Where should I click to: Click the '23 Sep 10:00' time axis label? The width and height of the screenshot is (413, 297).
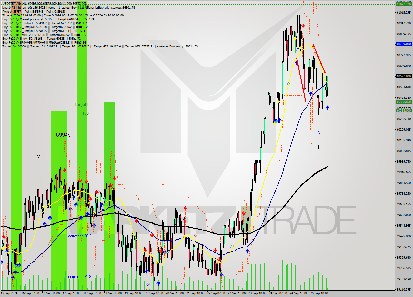click(x=257, y=293)
